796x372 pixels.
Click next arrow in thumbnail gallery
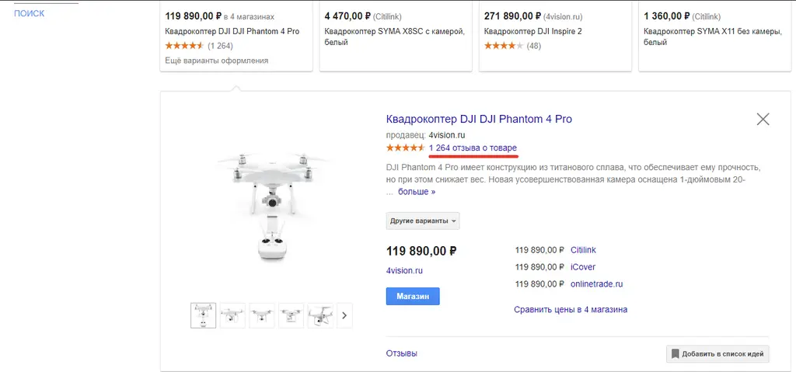(x=344, y=315)
